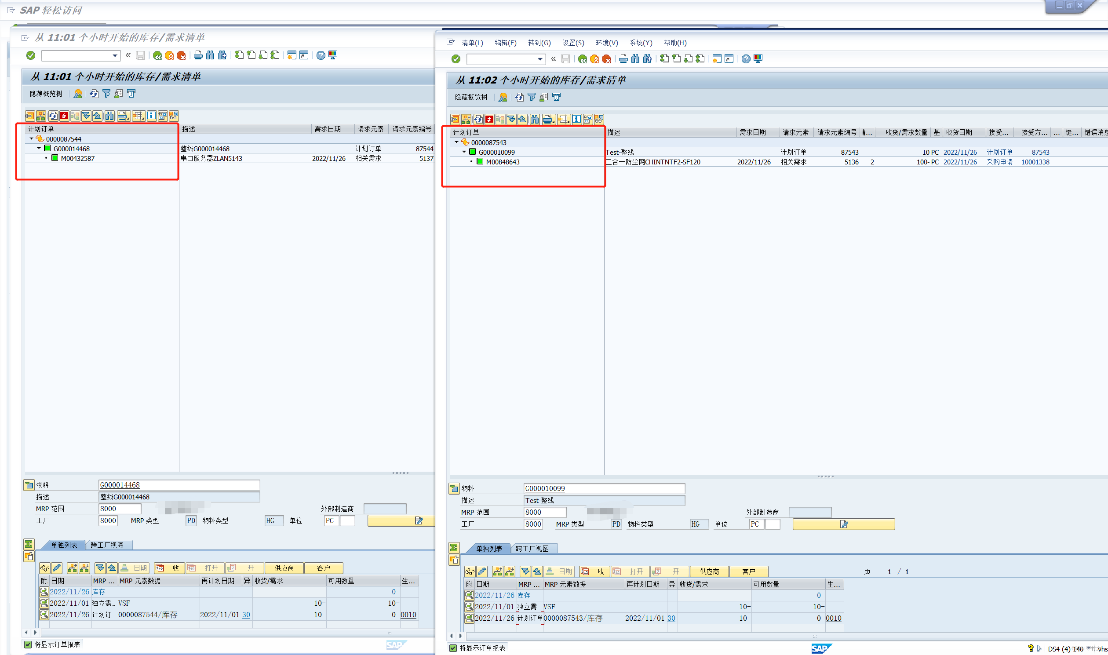Select M00432587 tree row

click(78, 158)
